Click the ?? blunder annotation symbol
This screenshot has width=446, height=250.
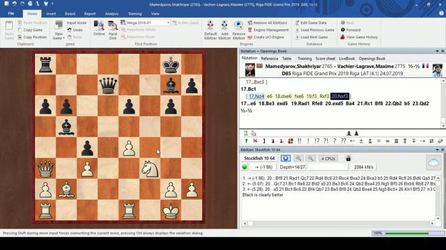[x=344, y=141]
